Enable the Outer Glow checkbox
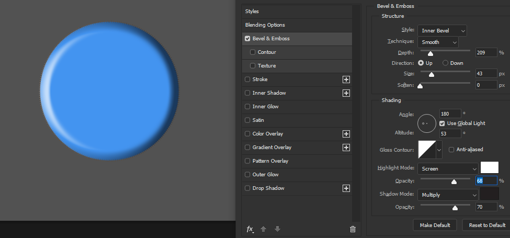510x238 pixels. (x=247, y=175)
